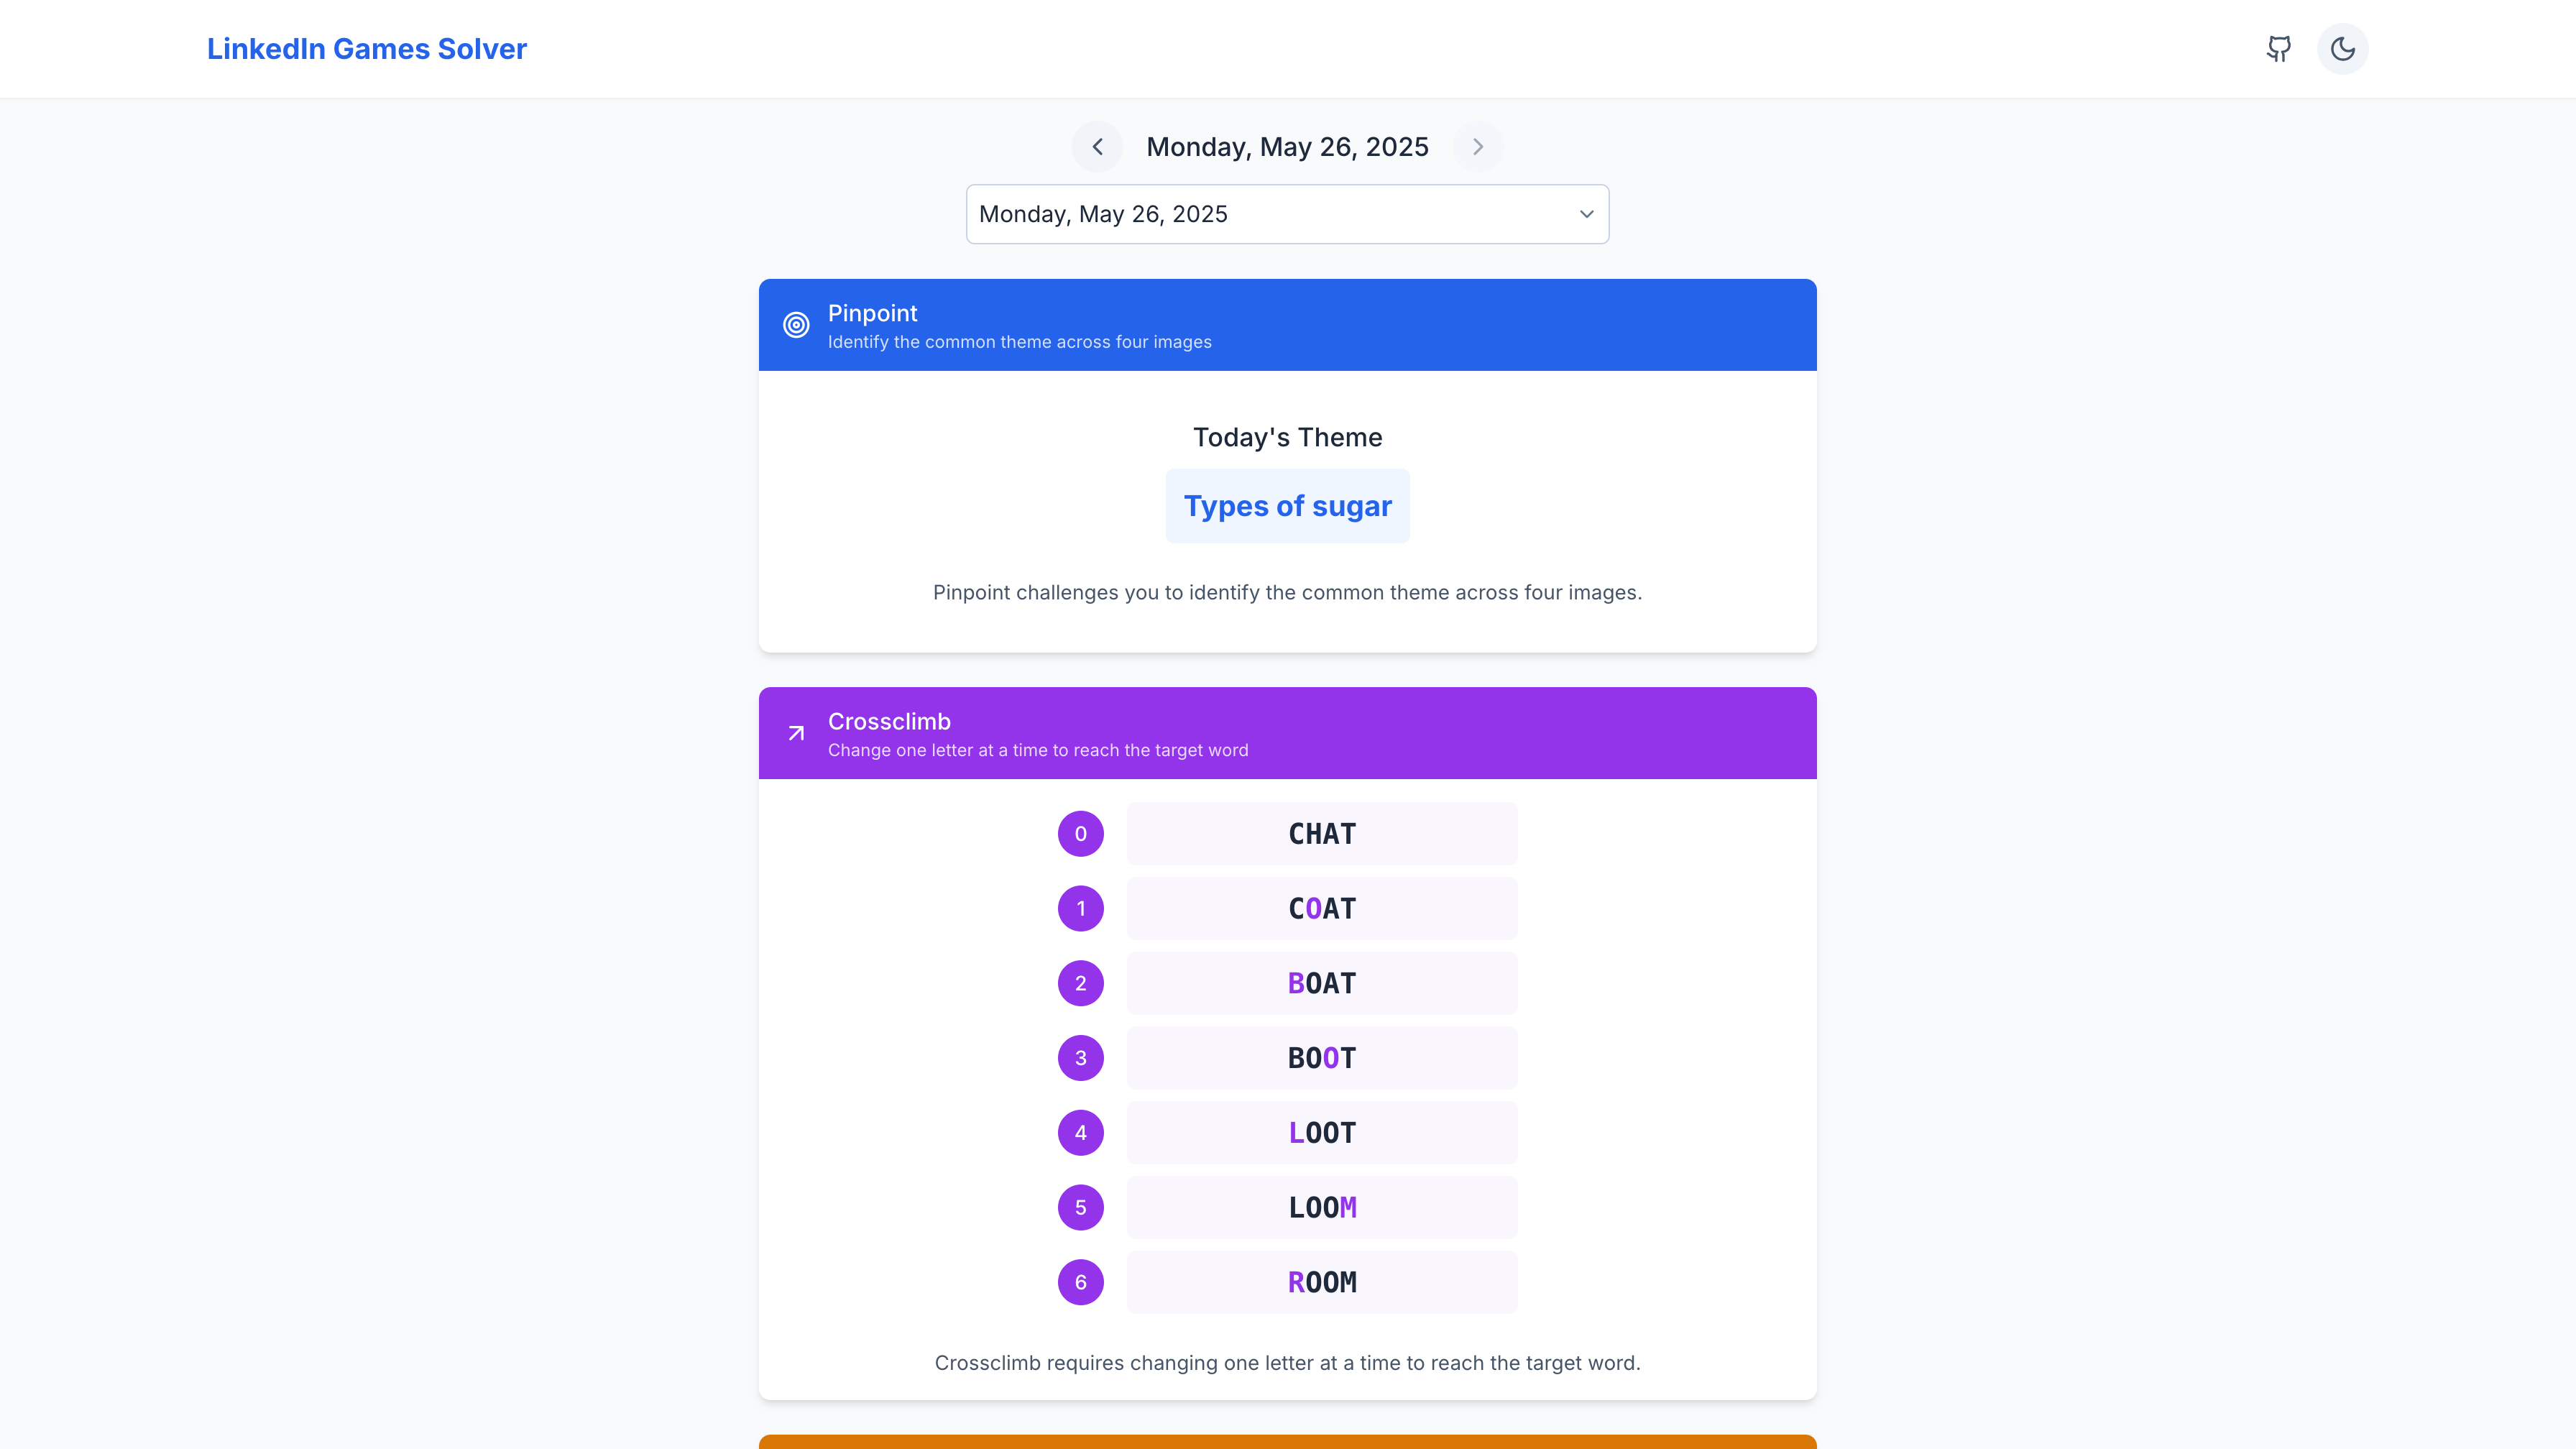
Task: Click the ROOM word row
Action: click(x=1322, y=1282)
